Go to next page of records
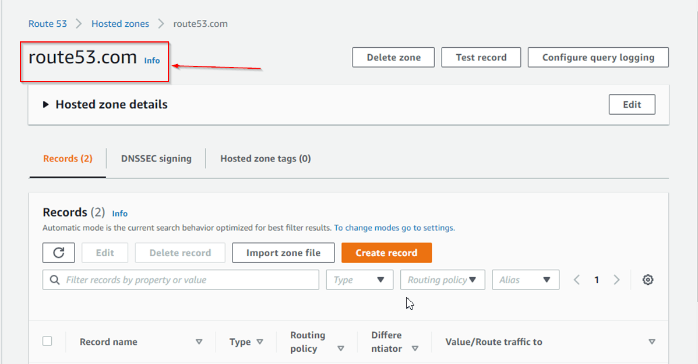This screenshot has height=364, width=698. (616, 280)
